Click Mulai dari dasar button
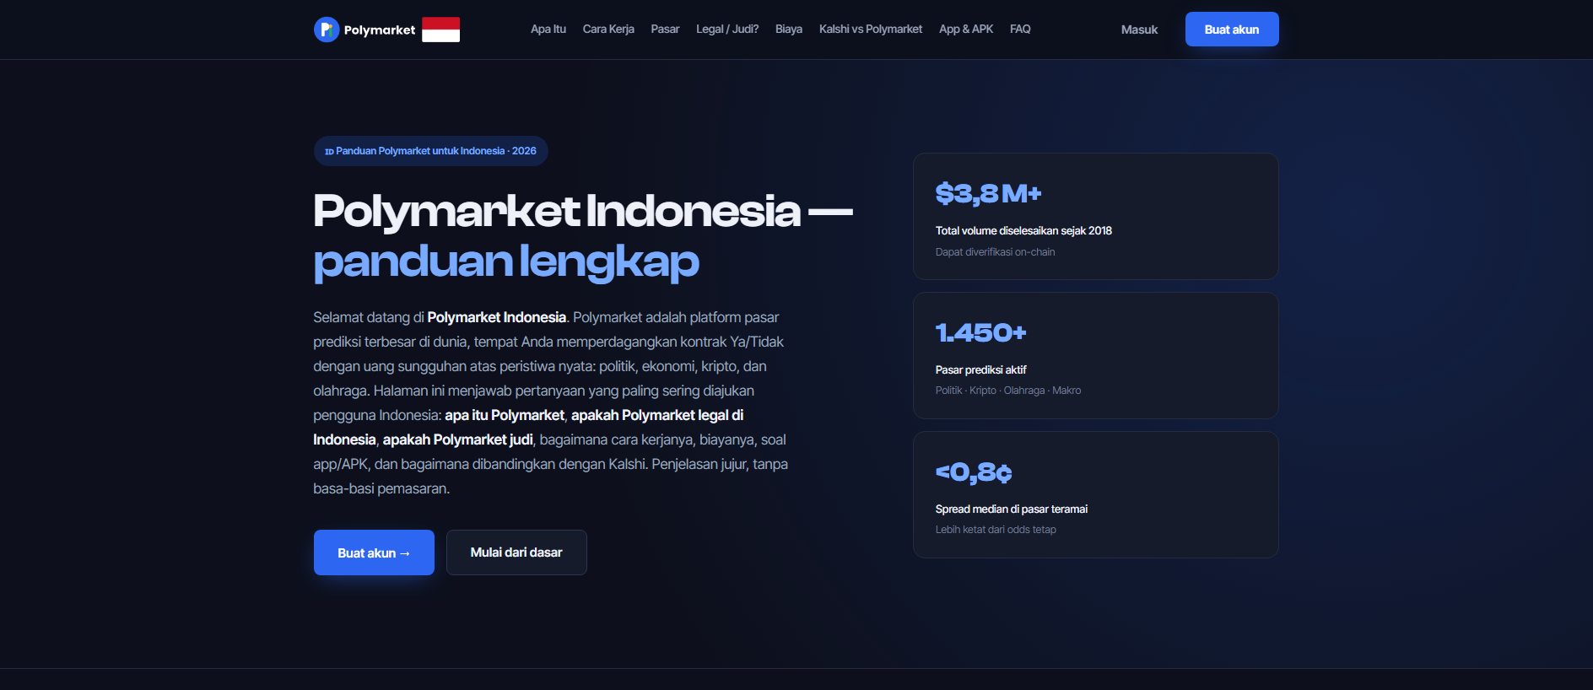Image resolution: width=1593 pixels, height=690 pixels. 516,553
